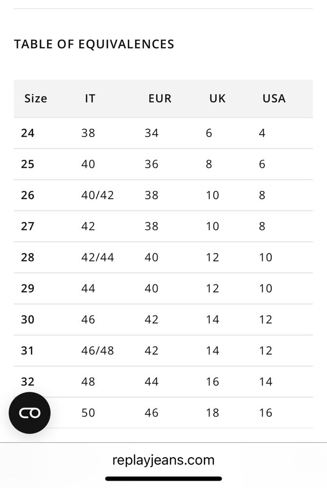
Task: Tap the size 24 row label
Action: pyautogui.click(x=28, y=133)
